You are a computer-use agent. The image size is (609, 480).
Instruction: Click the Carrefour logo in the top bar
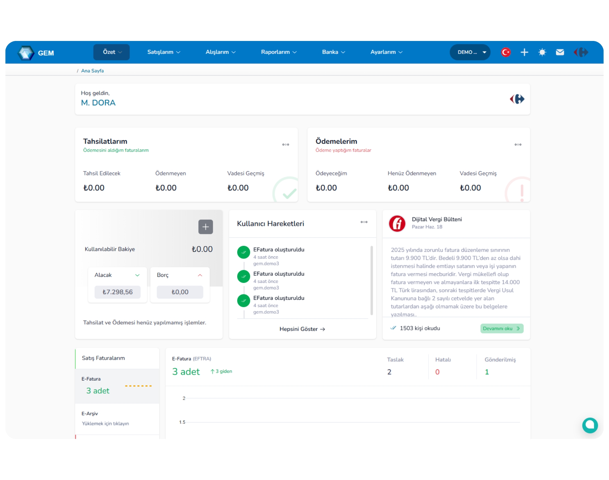pyautogui.click(x=581, y=52)
